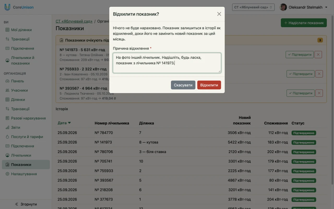Image resolution: width=334 pixels, height=209 pixels.
Task: Click Надіслати показник button
Action: click(x=304, y=23)
